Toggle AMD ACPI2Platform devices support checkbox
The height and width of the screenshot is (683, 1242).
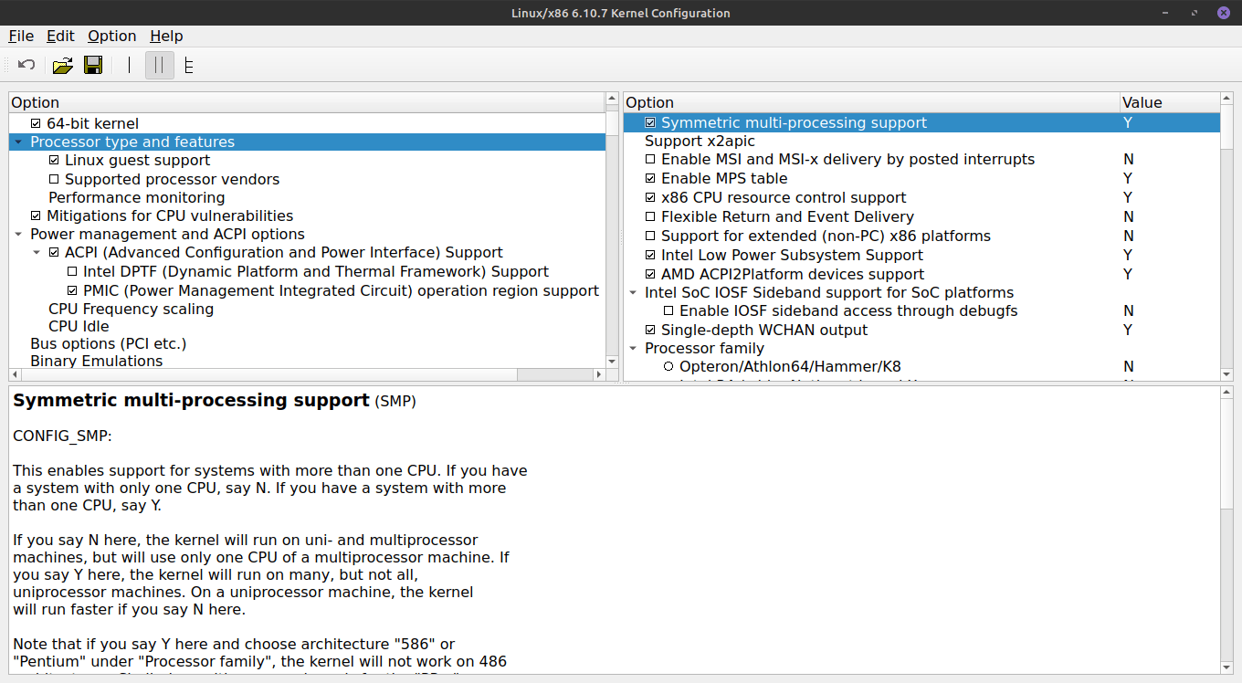click(x=650, y=275)
